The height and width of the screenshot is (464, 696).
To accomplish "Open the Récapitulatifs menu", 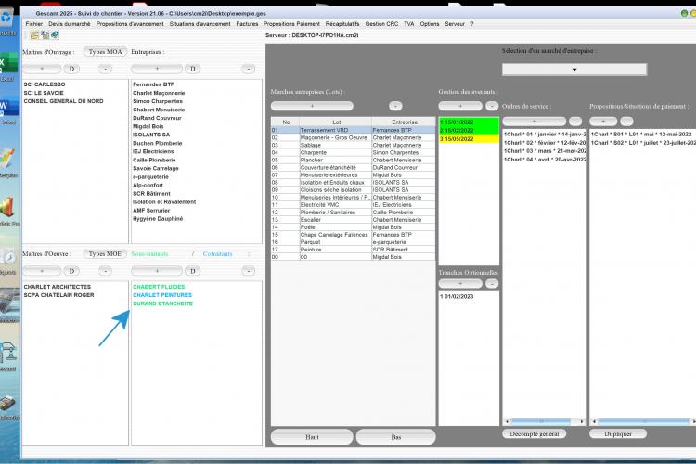I will point(342,24).
